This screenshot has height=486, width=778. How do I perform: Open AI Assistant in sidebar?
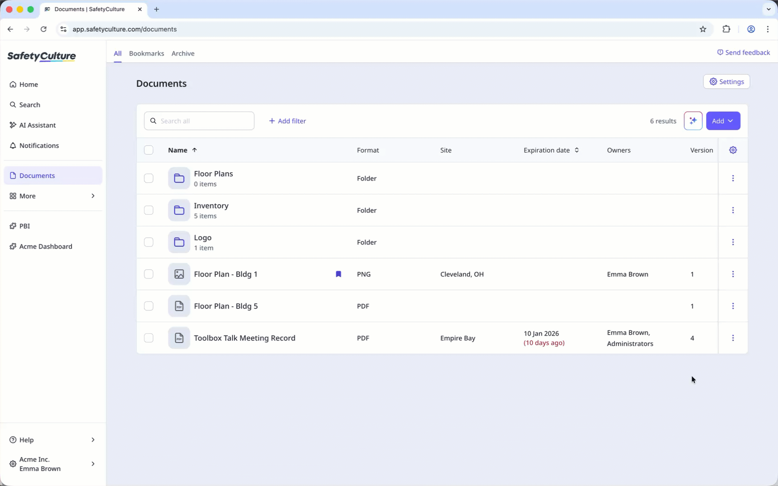(53, 125)
